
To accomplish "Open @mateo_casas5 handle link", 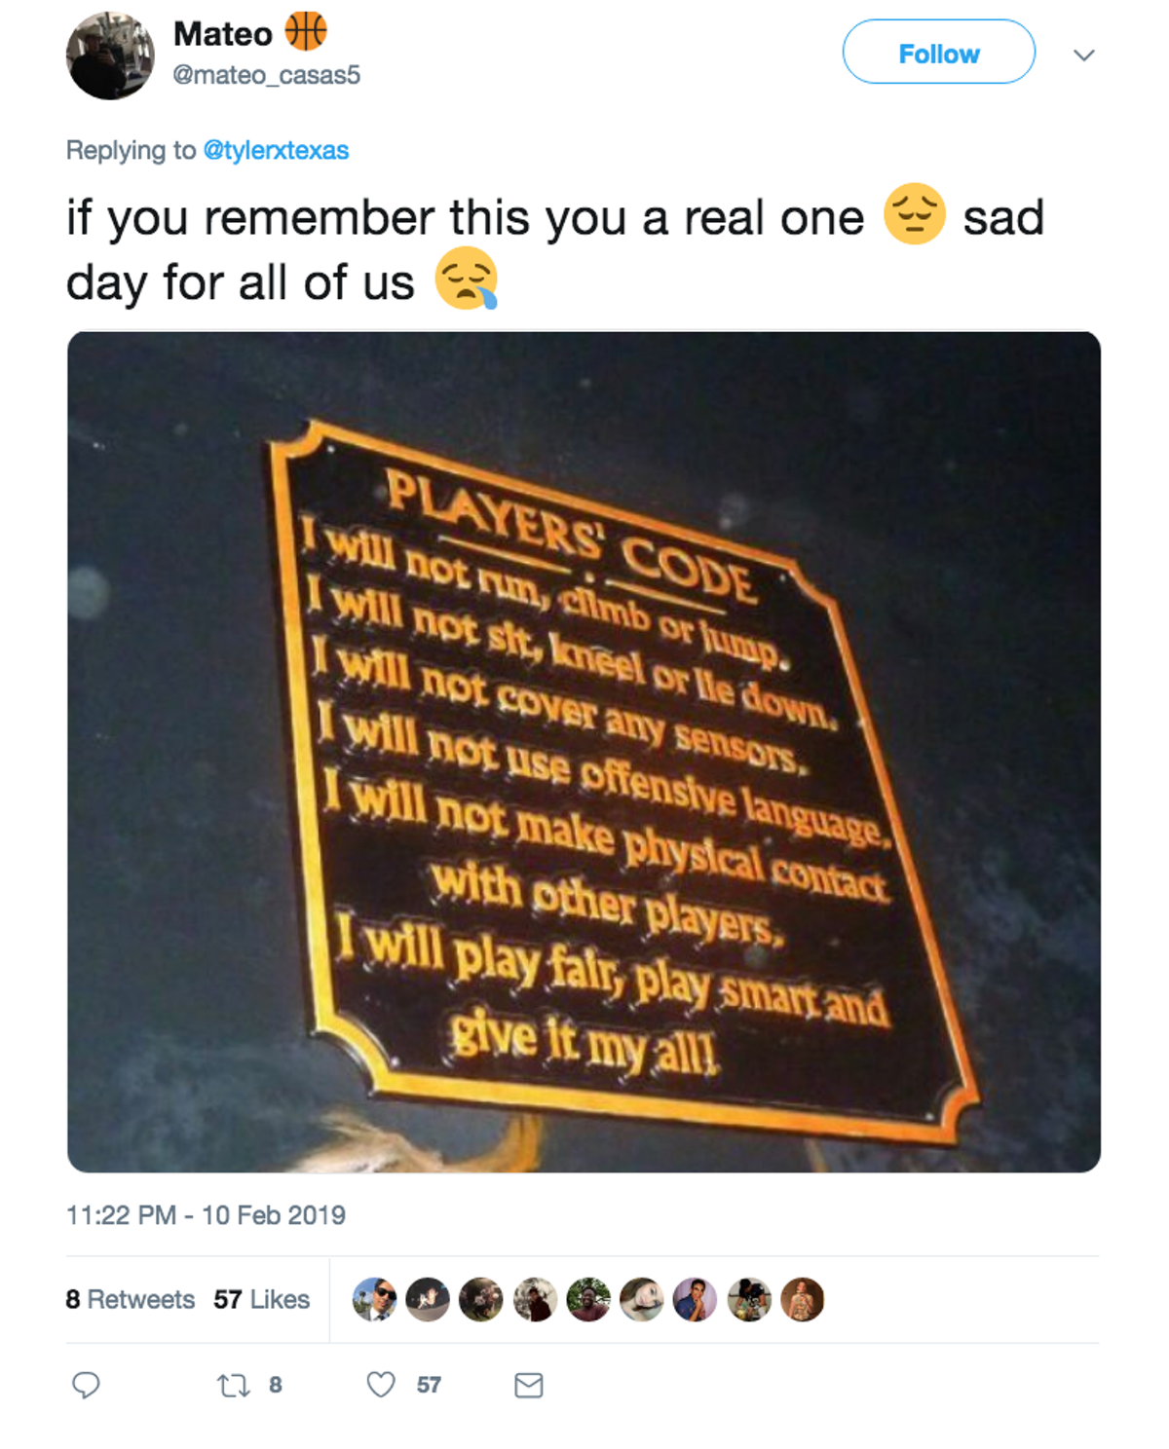I will point(267,75).
